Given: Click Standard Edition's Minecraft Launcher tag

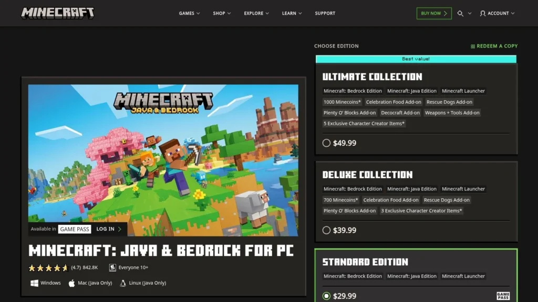Looking at the screenshot, I should 463,276.
